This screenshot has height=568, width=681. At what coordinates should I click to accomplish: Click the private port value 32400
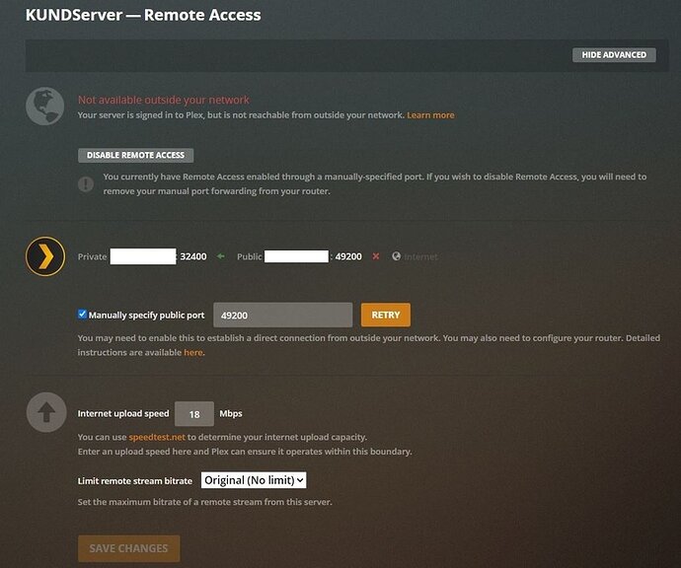[193, 256]
